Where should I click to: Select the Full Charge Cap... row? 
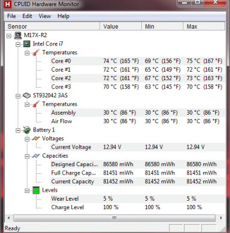tap(138, 173)
